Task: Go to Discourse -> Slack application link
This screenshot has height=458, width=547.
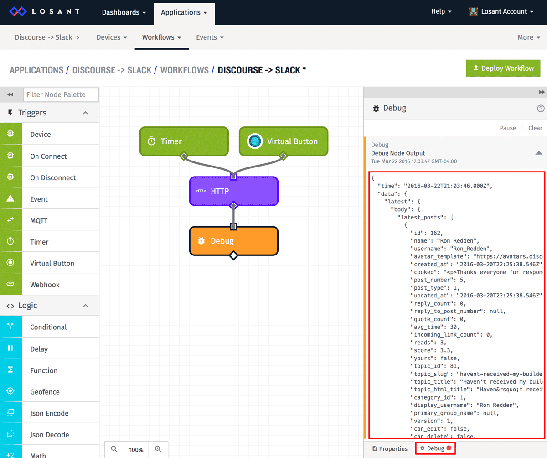Action: pos(44,37)
